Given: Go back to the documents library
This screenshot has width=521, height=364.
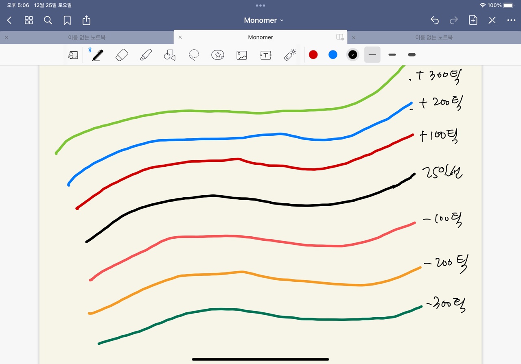Looking at the screenshot, I should [9, 20].
